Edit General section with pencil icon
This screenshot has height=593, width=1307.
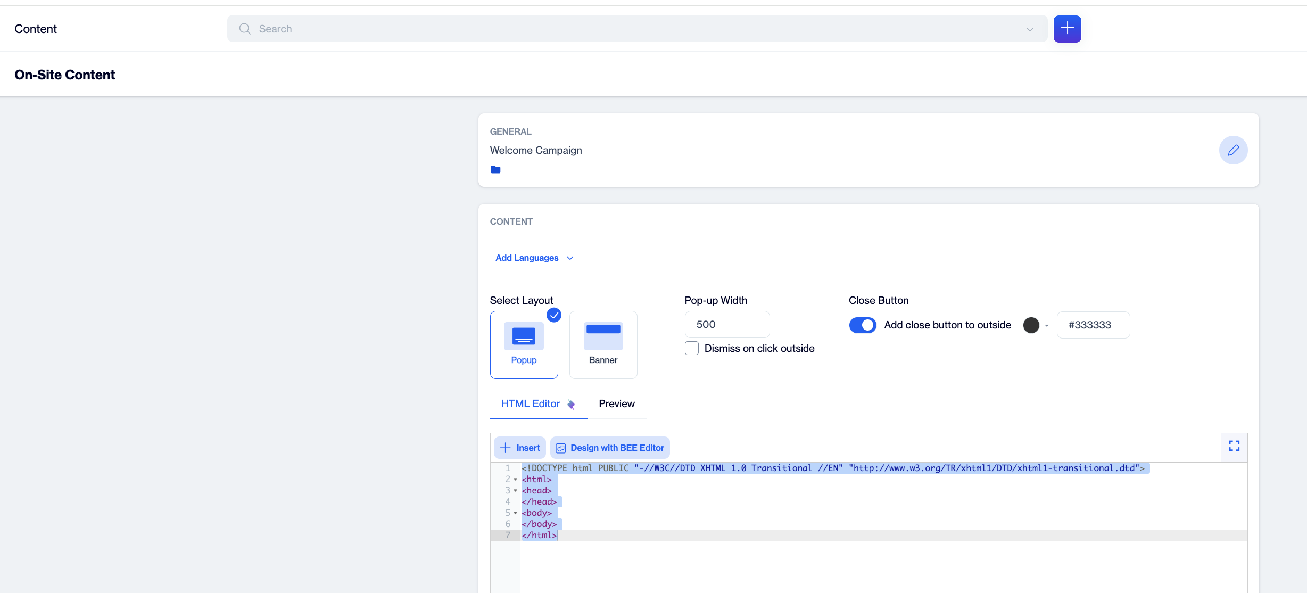click(1233, 150)
